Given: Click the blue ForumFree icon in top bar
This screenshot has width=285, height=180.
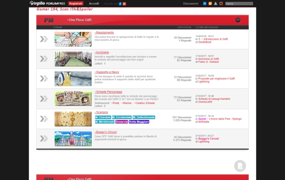Looking at the screenshot, I should pos(205,3).
